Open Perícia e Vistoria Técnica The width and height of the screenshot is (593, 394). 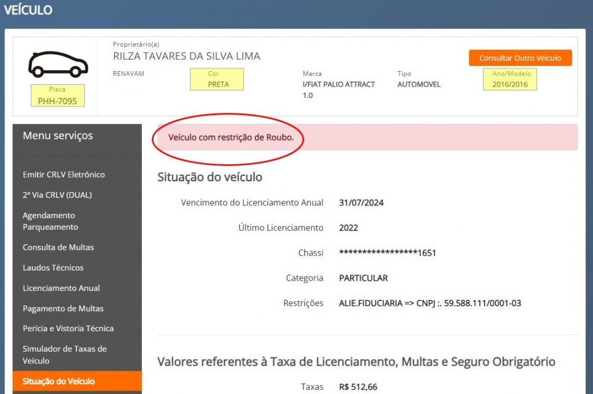[x=68, y=329]
